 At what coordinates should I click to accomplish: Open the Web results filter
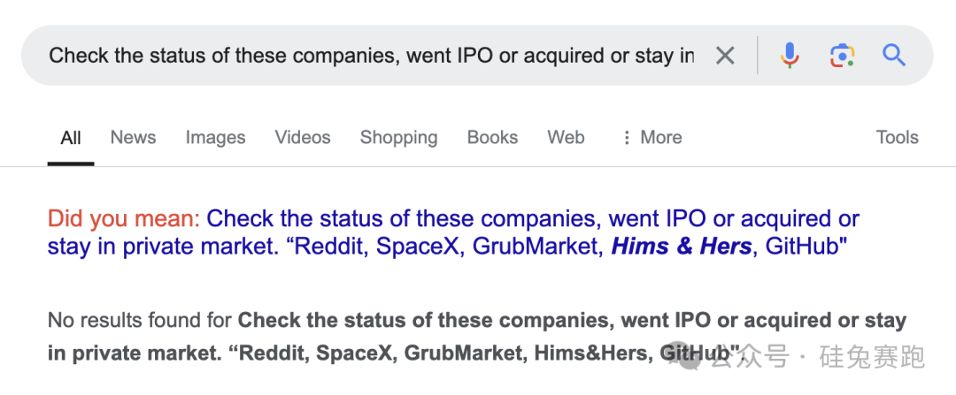566,138
